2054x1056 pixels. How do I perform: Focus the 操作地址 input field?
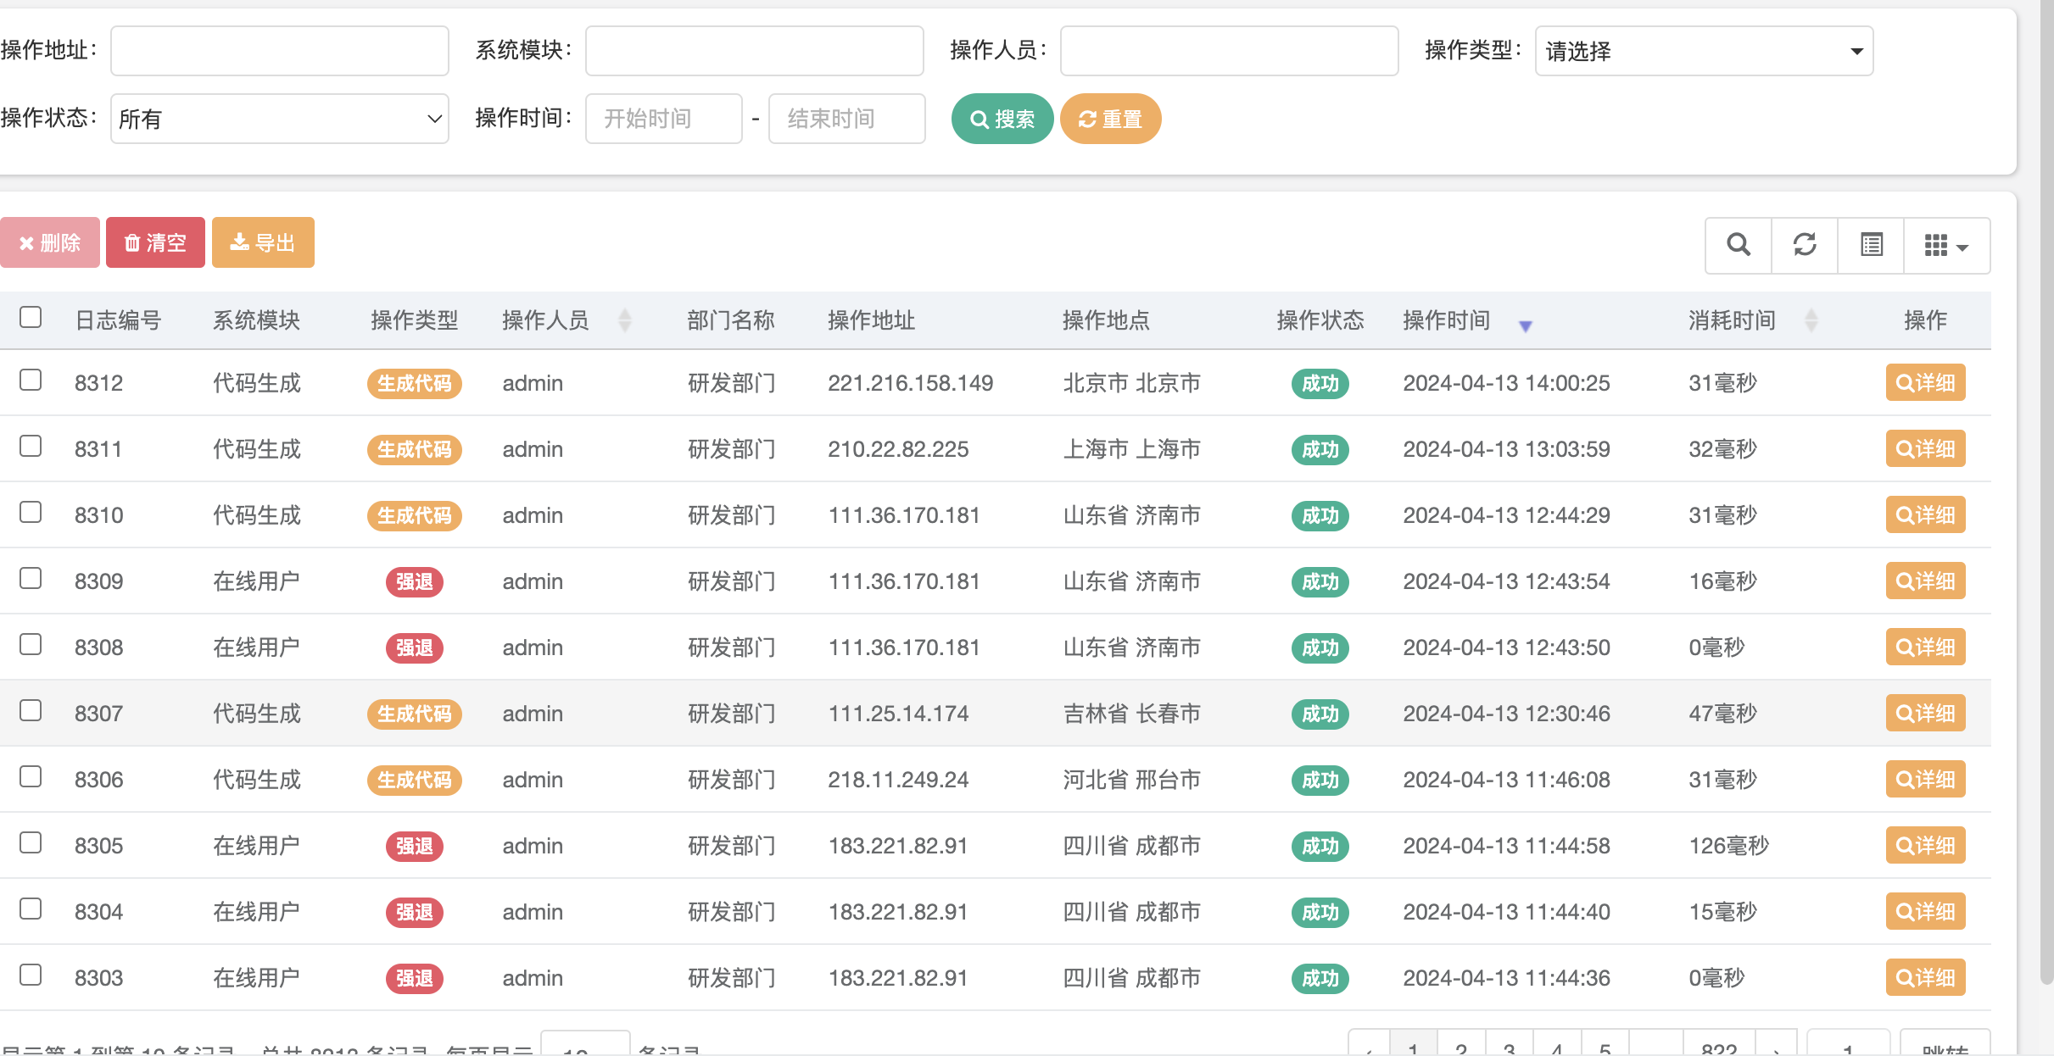point(279,51)
